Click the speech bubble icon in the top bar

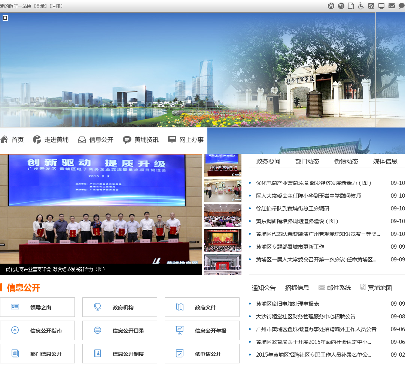pos(402,6)
